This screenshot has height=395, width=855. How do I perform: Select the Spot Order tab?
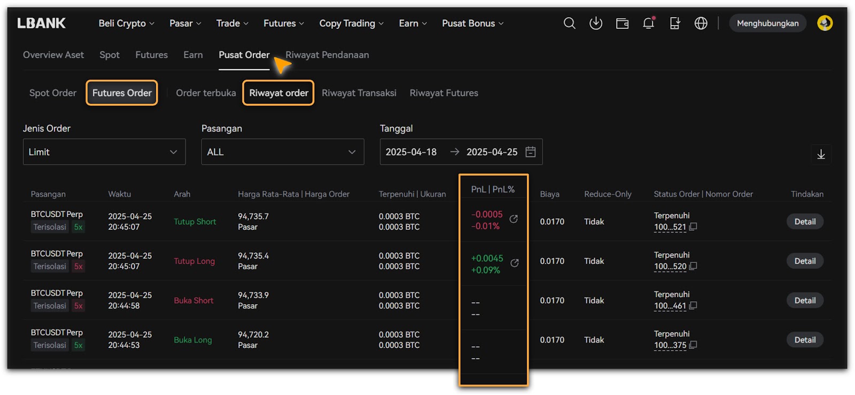[x=53, y=93]
